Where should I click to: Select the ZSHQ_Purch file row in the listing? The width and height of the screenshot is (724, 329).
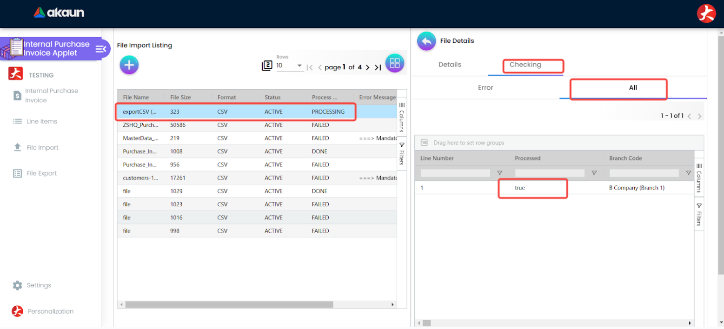(209, 125)
